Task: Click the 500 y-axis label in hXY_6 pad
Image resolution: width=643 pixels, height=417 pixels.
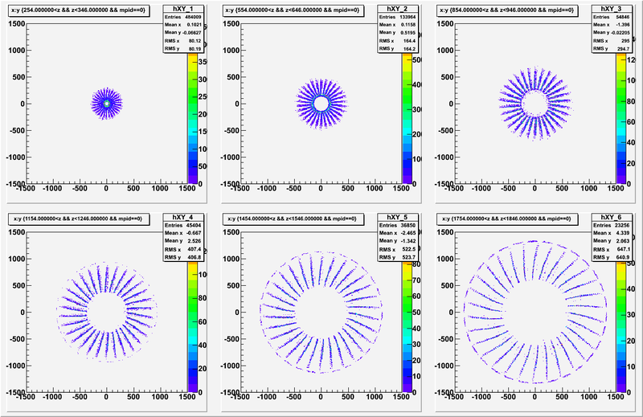Action: (x=447, y=286)
